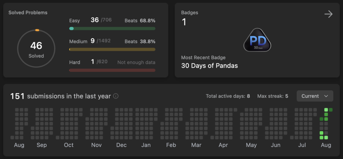
Task: Click the Hard difficulty progress bar
Action: tap(112, 70)
